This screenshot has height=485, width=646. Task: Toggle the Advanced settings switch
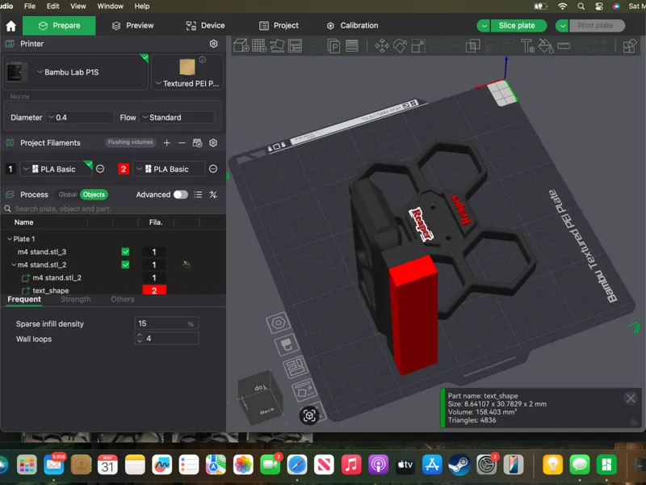[180, 195]
